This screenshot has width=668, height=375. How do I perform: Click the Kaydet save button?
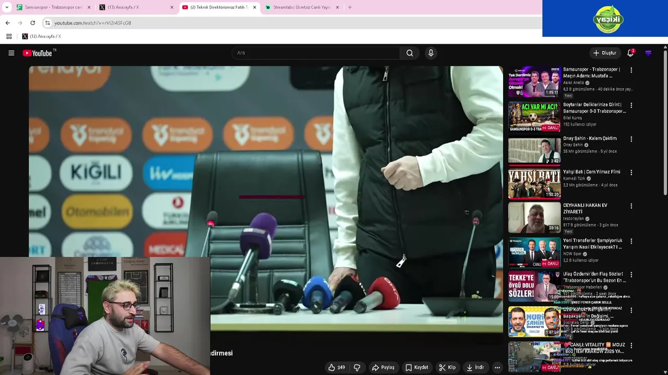(x=417, y=367)
